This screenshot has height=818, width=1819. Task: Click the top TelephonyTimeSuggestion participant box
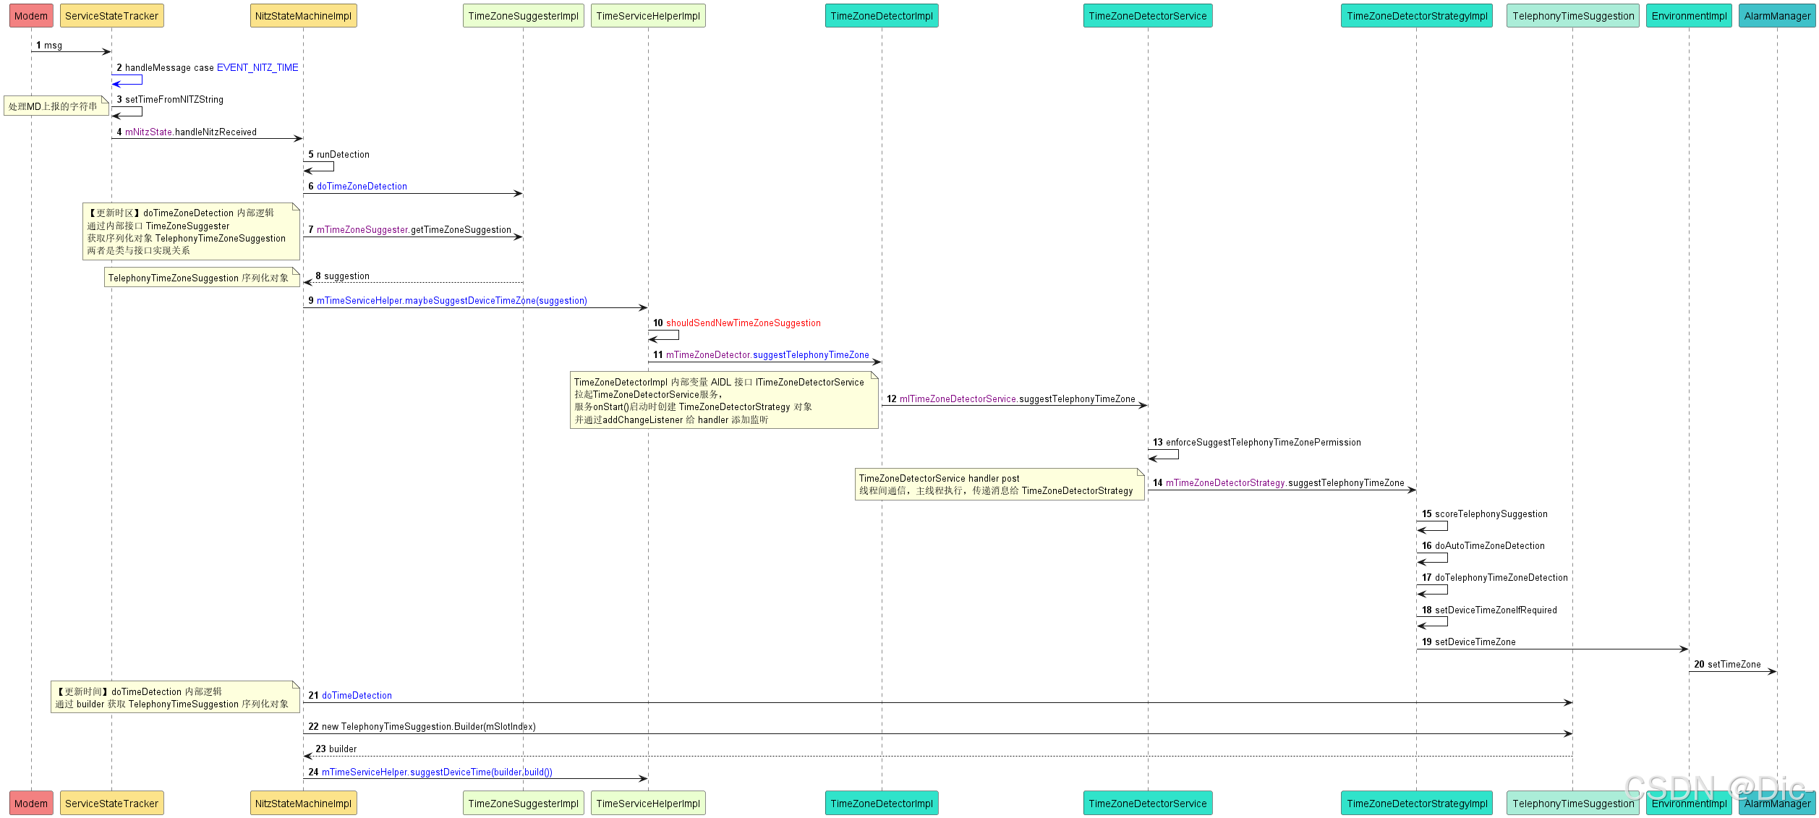click(1572, 16)
